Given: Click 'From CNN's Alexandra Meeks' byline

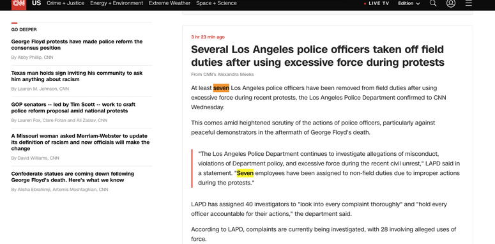Looking at the screenshot, I should (x=222, y=75).
